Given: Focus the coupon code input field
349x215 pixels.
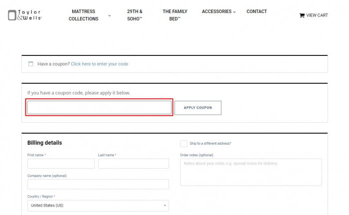Looking at the screenshot, I should point(99,107).
